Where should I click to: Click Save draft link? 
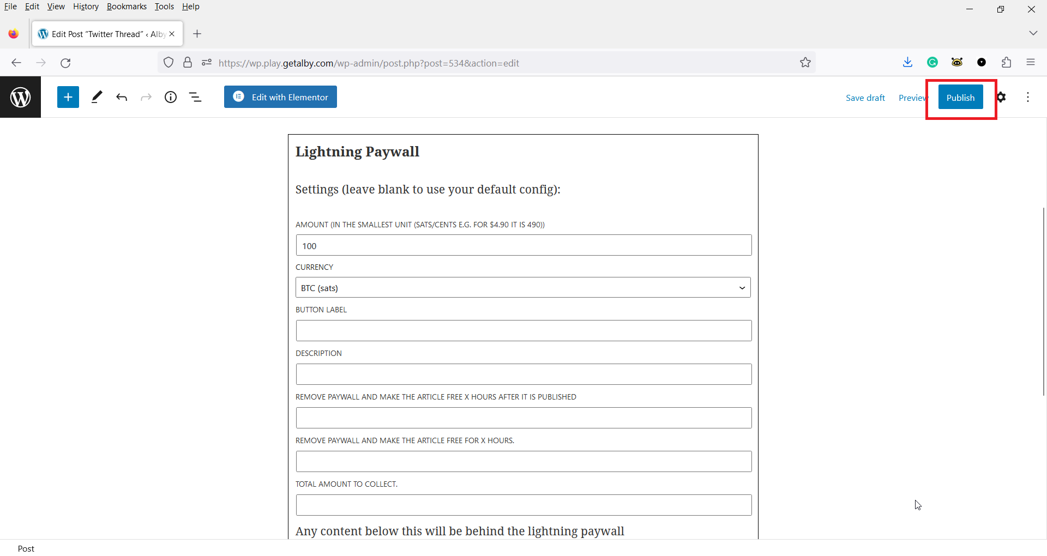[x=865, y=98]
